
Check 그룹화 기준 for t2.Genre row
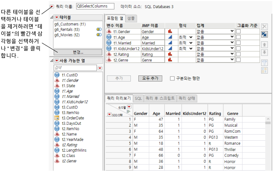pyautogui.click(x=238, y=60)
